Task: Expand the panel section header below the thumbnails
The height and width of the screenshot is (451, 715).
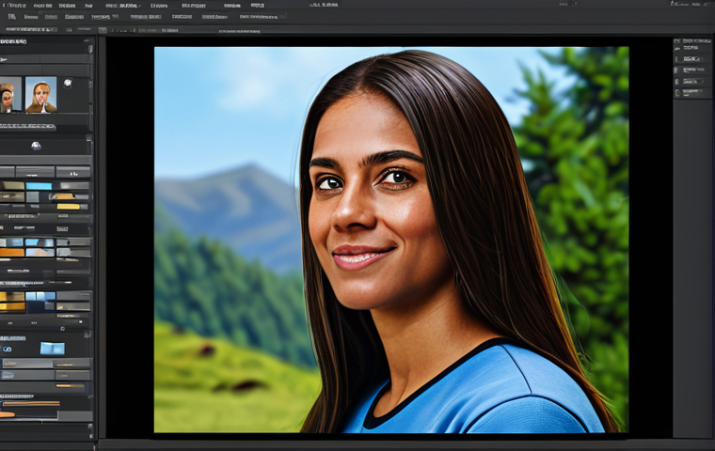Action: 28,125
